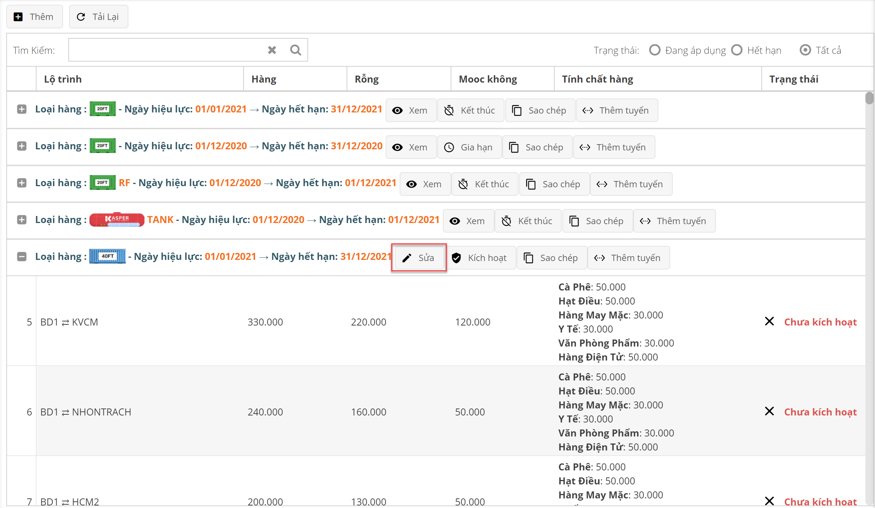Click the Tải Lại reload button
Image resolution: width=875 pixels, height=508 pixels.
tap(98, 17)
